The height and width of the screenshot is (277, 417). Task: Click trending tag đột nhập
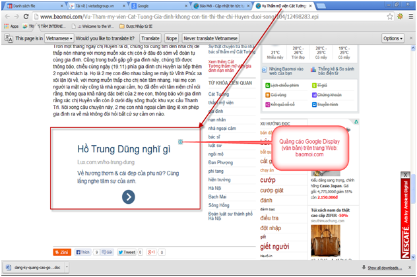click(x=271, y=228)
